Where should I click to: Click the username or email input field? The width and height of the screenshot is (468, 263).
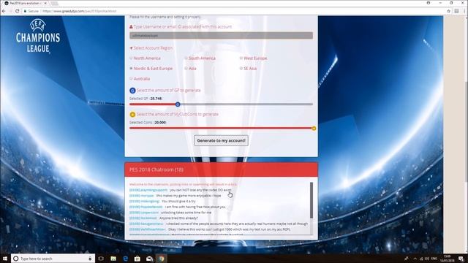221,36
